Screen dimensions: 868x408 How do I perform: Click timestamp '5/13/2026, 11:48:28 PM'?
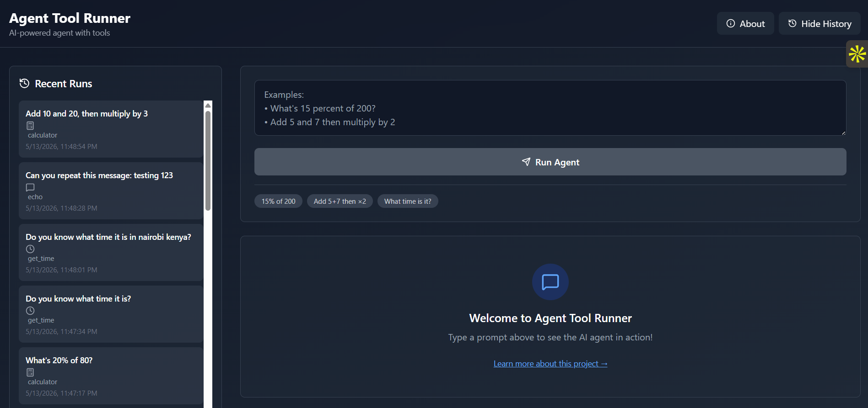(x=61, y=208)
